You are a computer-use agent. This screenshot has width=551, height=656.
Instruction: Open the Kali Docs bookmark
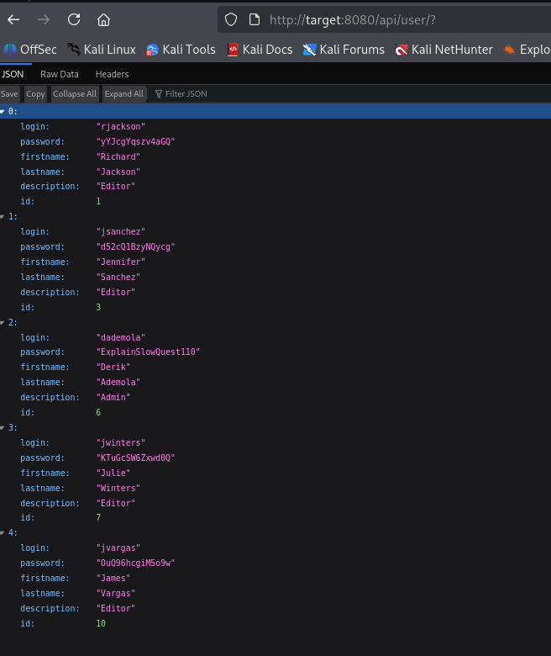click(x=260, y=50)
